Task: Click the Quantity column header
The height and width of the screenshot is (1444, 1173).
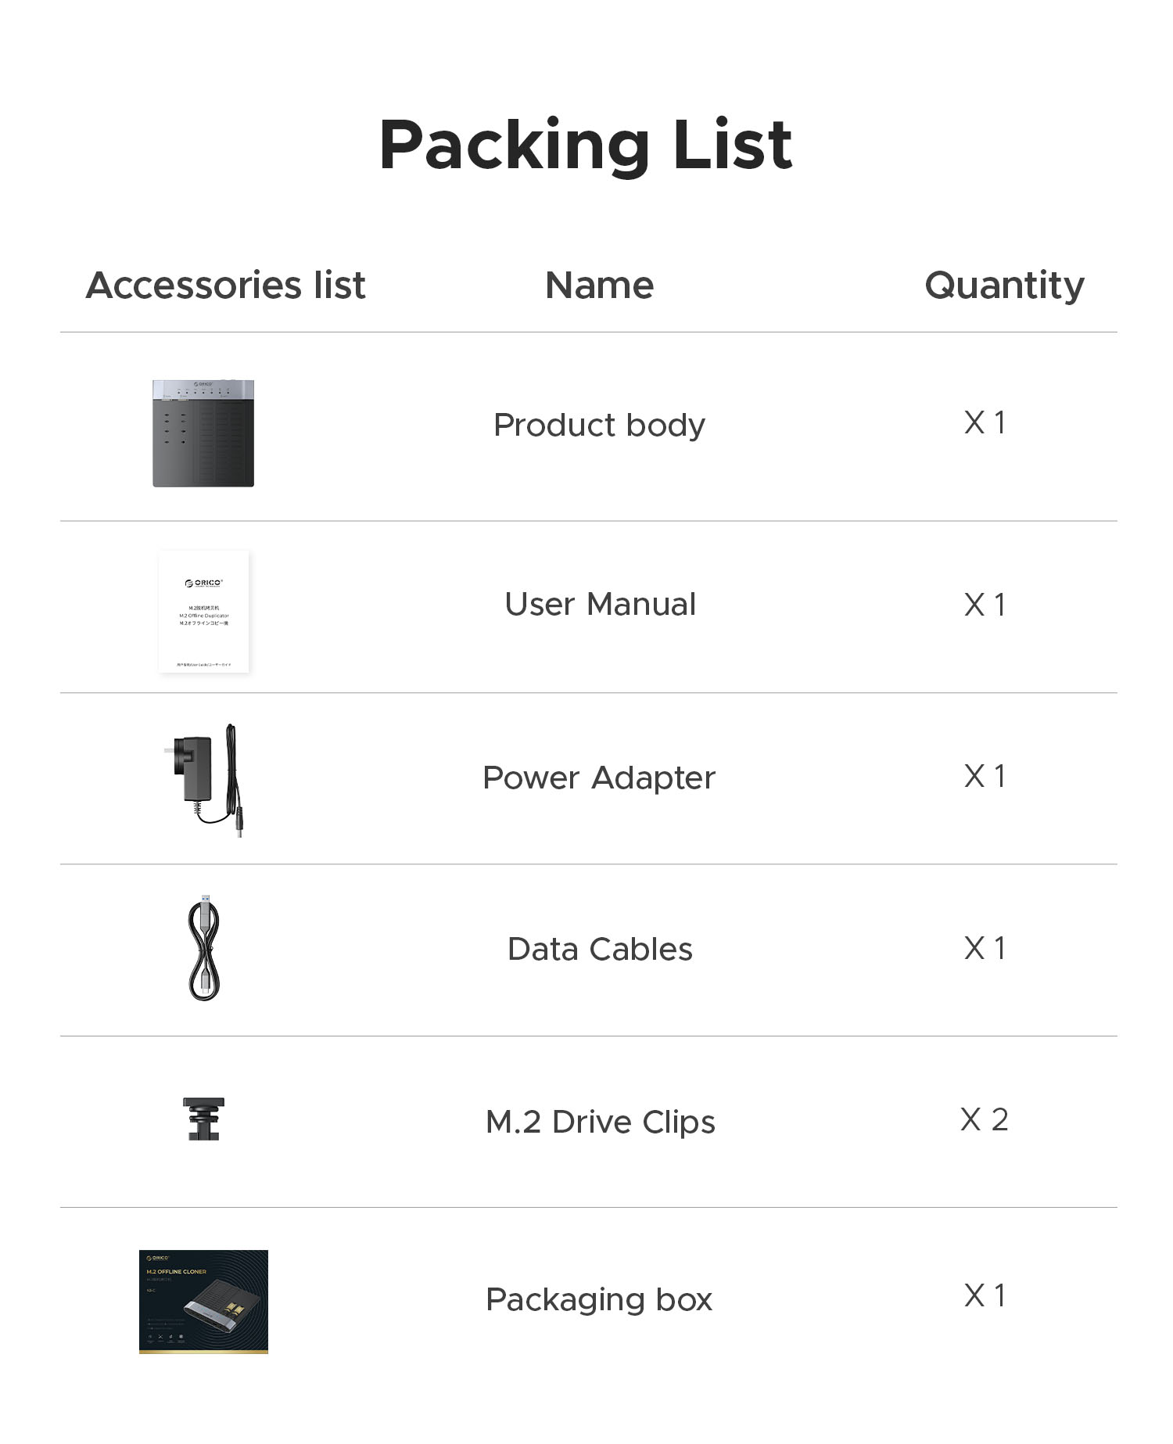Action: click(1004, 285)
